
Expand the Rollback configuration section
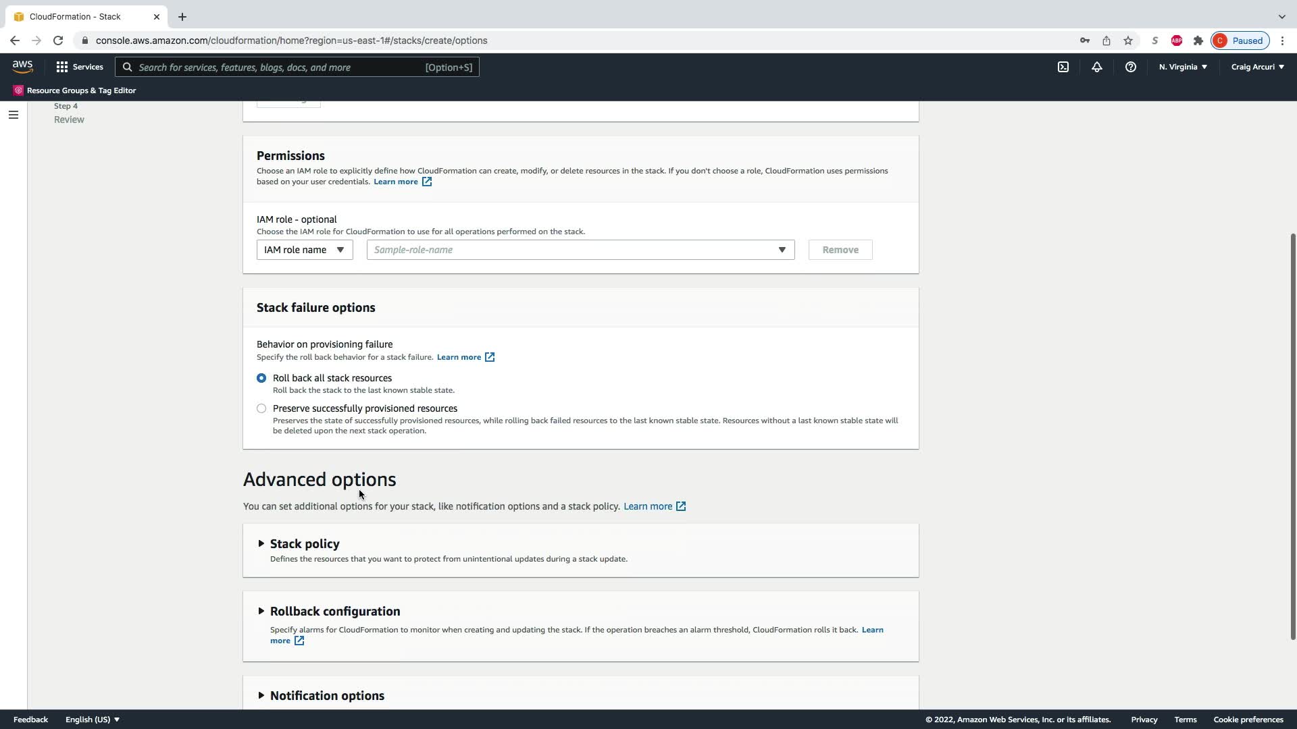pyautogui.click(x=334, y=612)
